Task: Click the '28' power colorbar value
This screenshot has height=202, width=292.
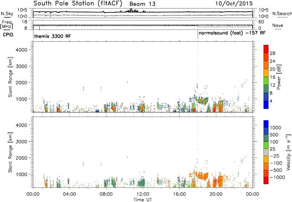Action: pos(272,53)
